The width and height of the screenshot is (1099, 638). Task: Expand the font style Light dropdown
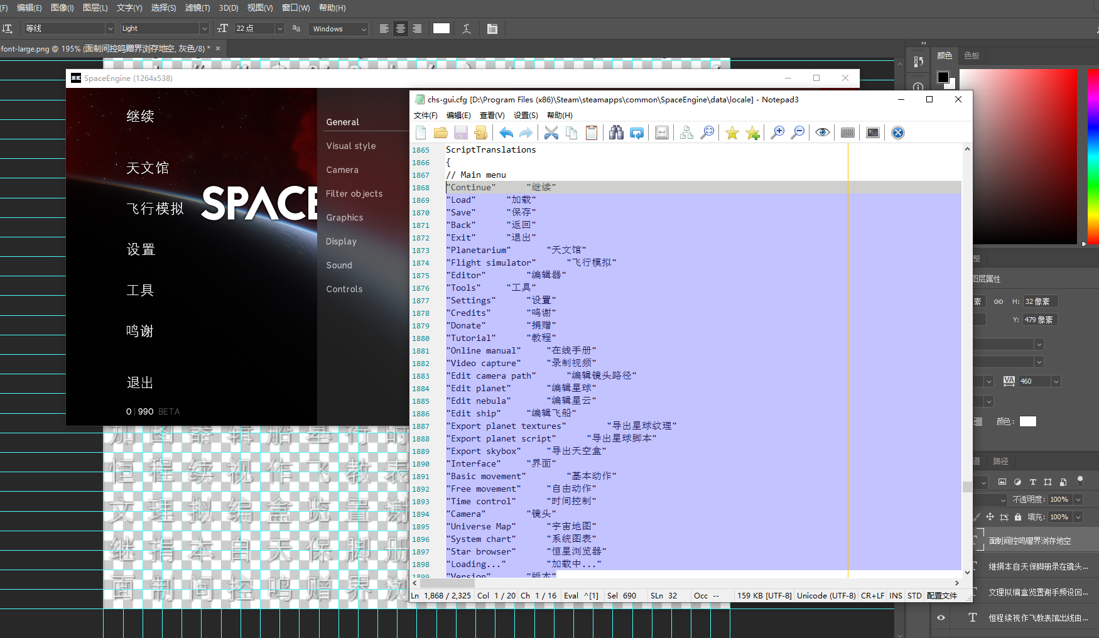point(204,29)
